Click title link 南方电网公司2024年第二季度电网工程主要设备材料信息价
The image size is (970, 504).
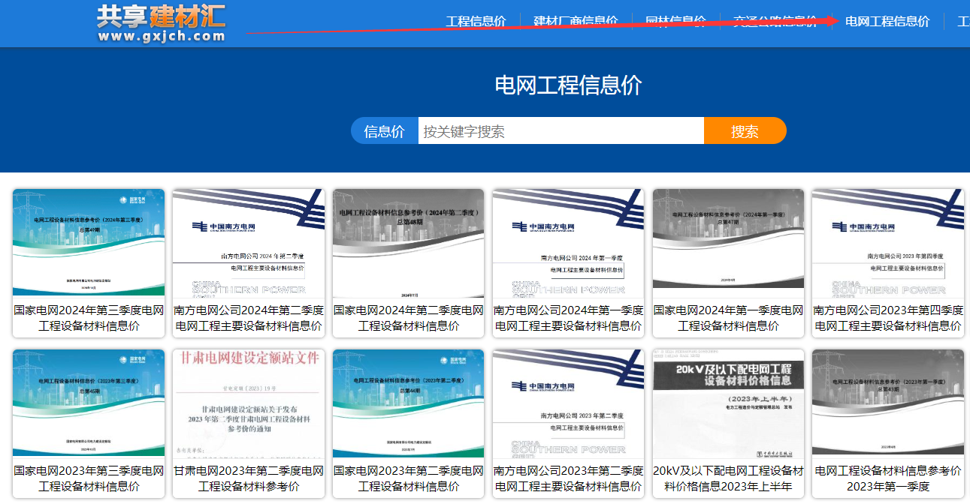[249, 318]
